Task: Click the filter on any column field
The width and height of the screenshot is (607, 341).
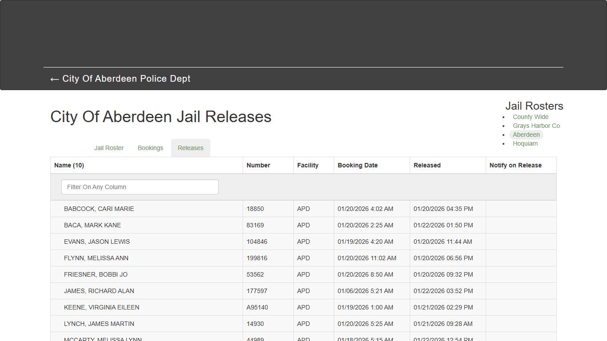Action: [x=140, y=187]
